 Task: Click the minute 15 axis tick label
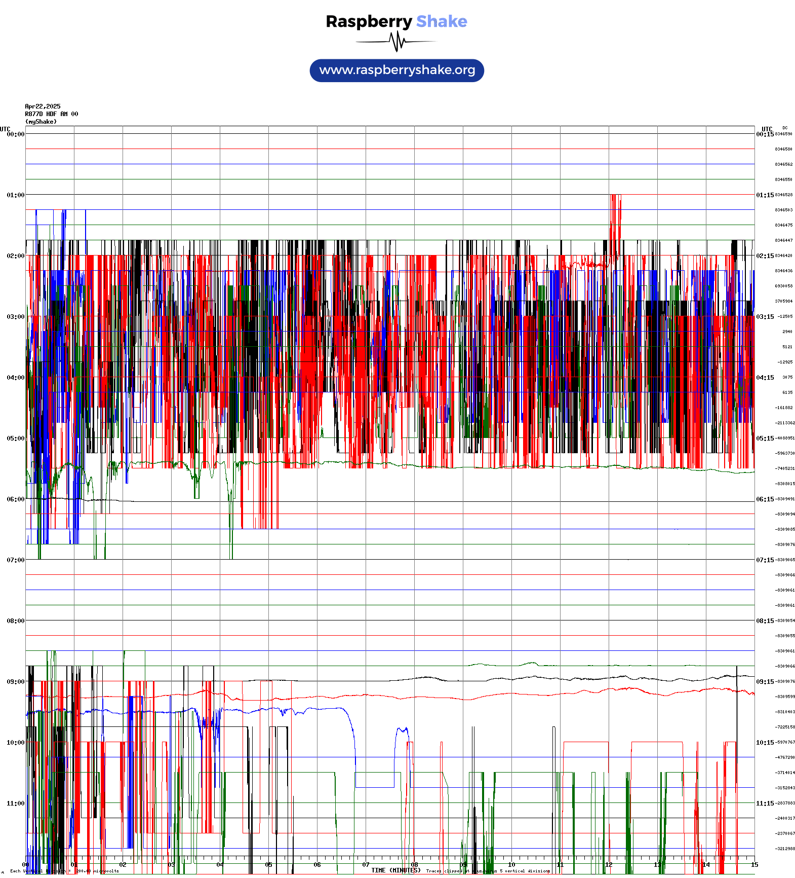point(754,865)
